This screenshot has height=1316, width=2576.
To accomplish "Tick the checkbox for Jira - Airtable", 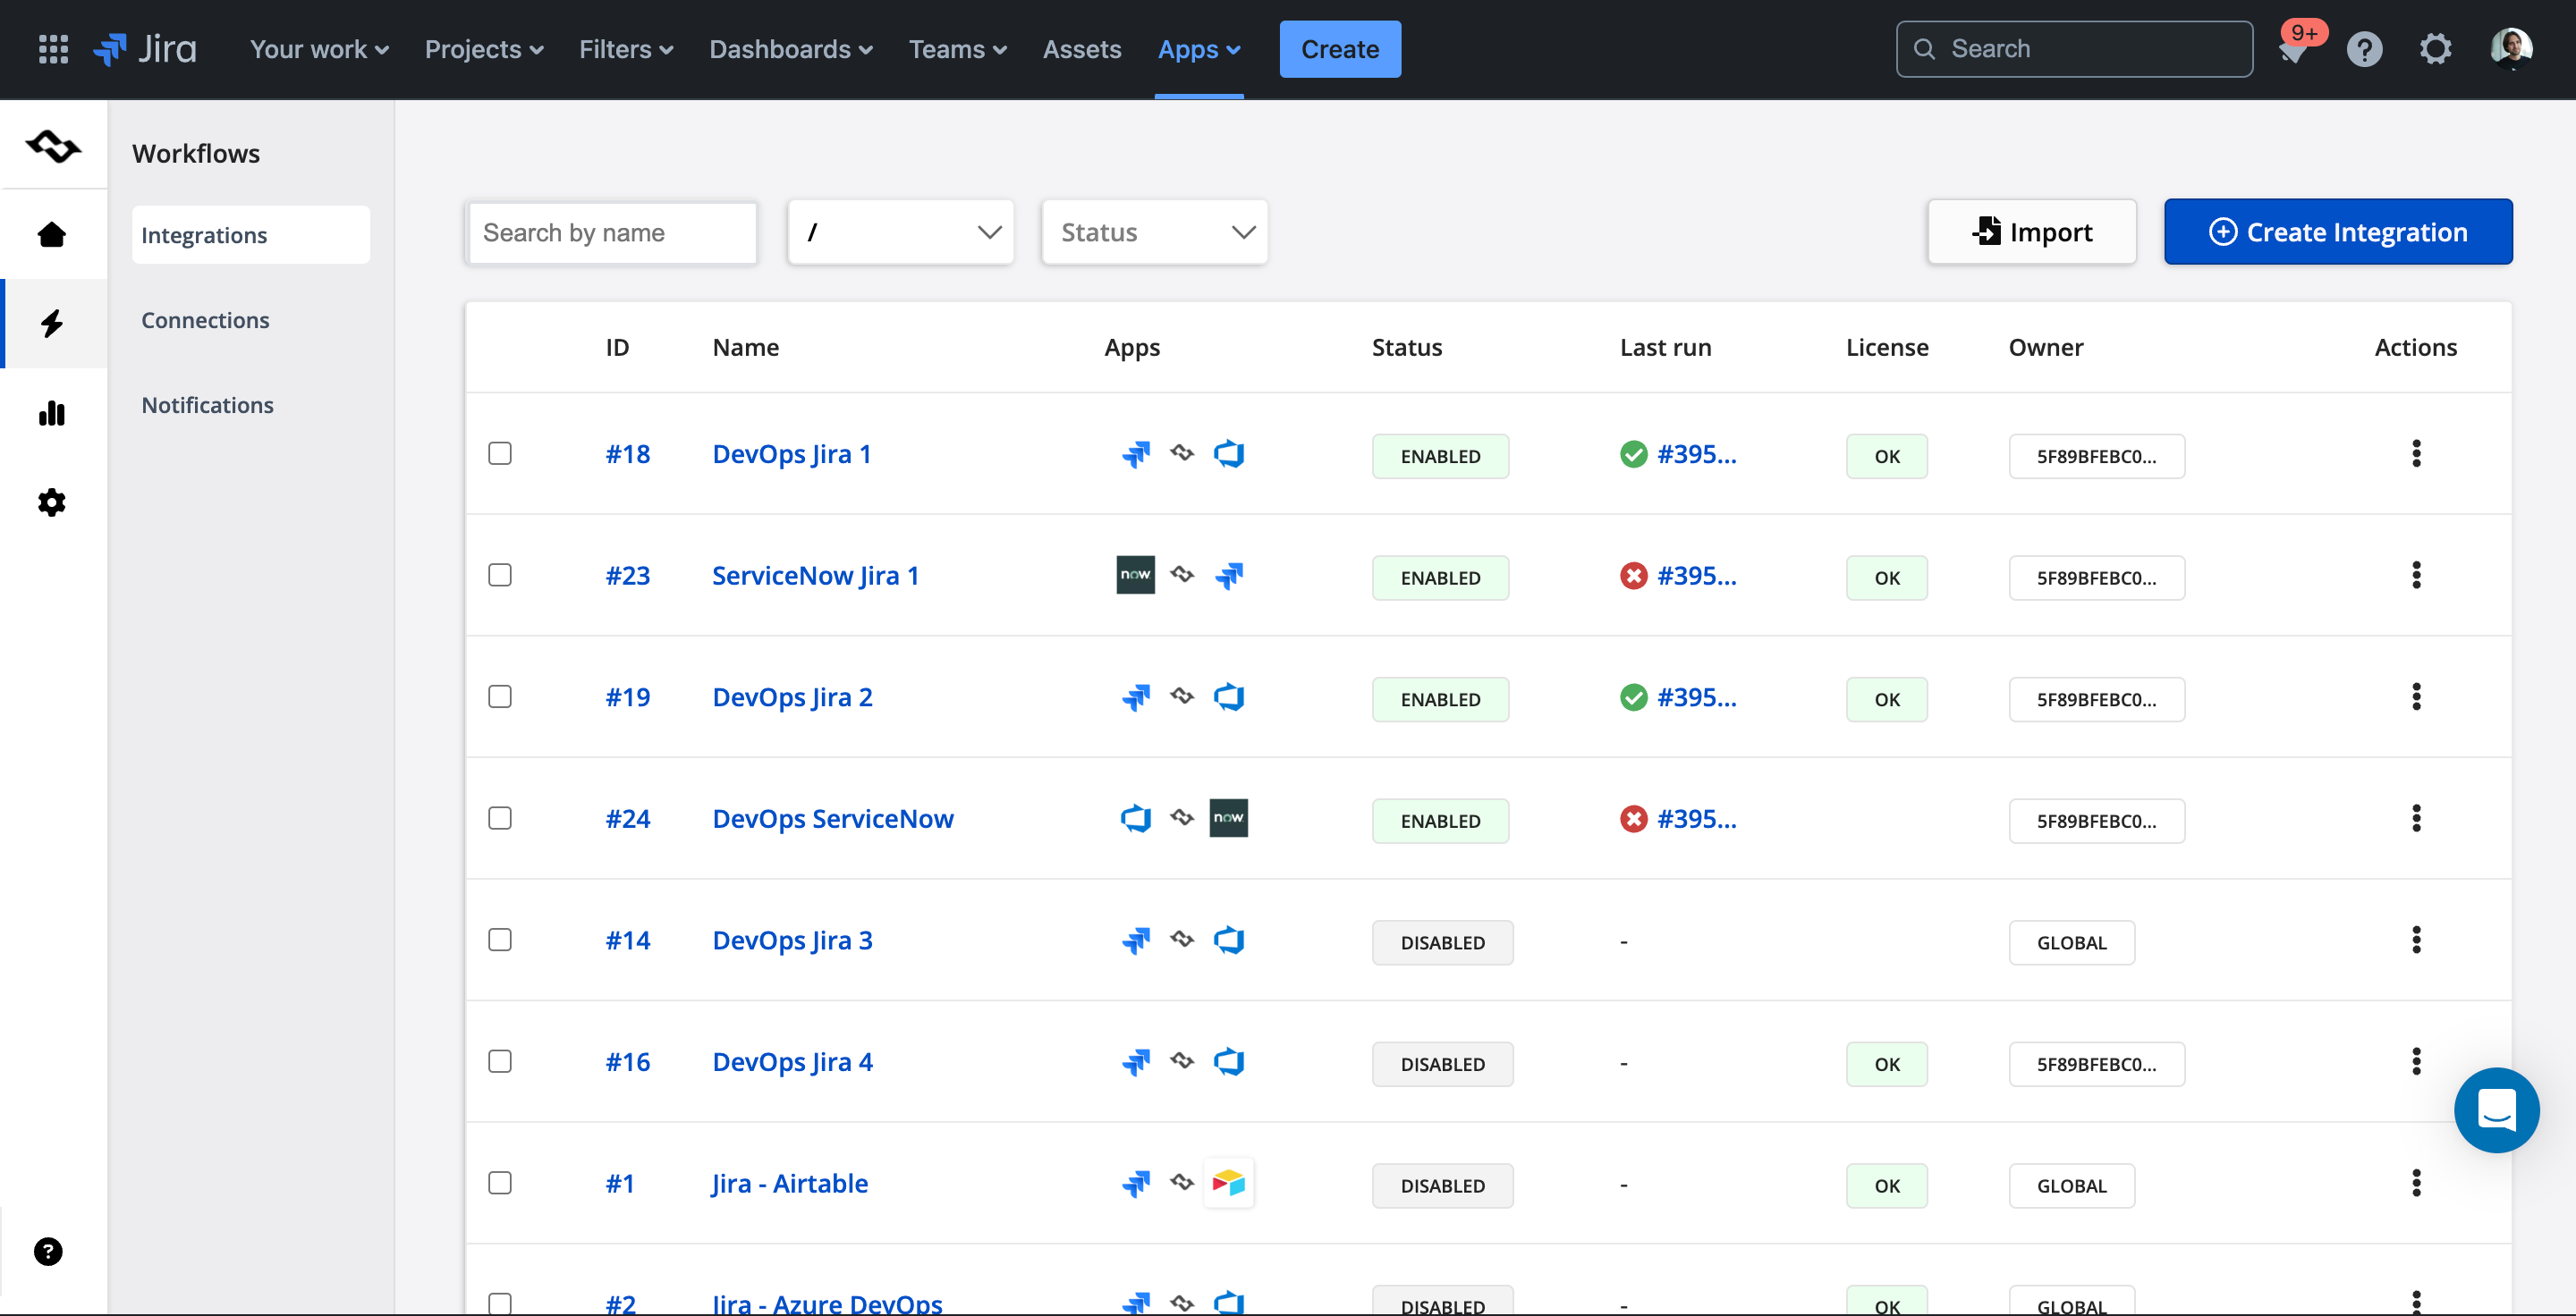I will point(500,1183).
